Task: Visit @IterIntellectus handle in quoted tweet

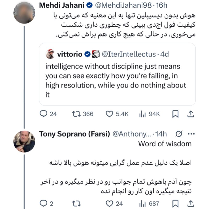Action: coord(129,54)
